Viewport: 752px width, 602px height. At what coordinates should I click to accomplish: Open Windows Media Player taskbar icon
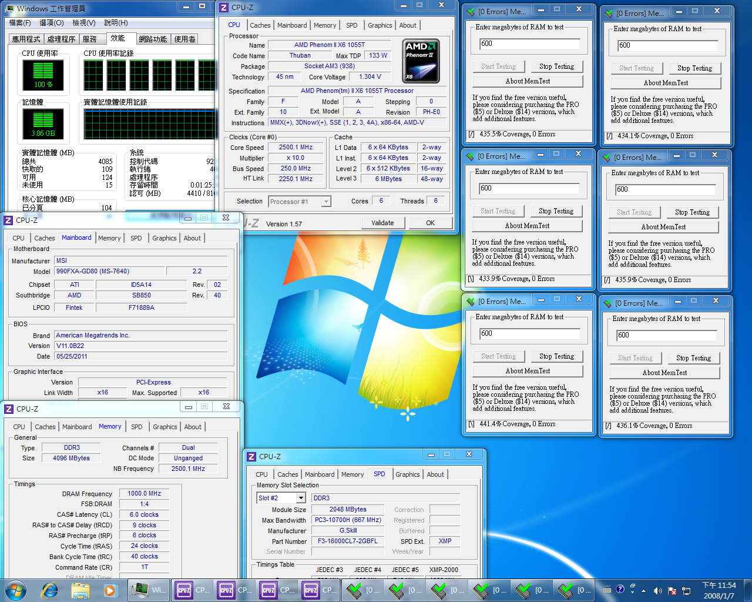point(110,590)
